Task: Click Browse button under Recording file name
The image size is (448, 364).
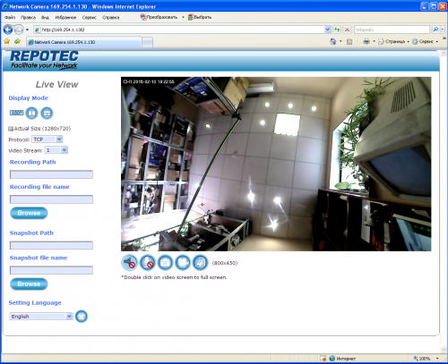Action: pos(29,213)
